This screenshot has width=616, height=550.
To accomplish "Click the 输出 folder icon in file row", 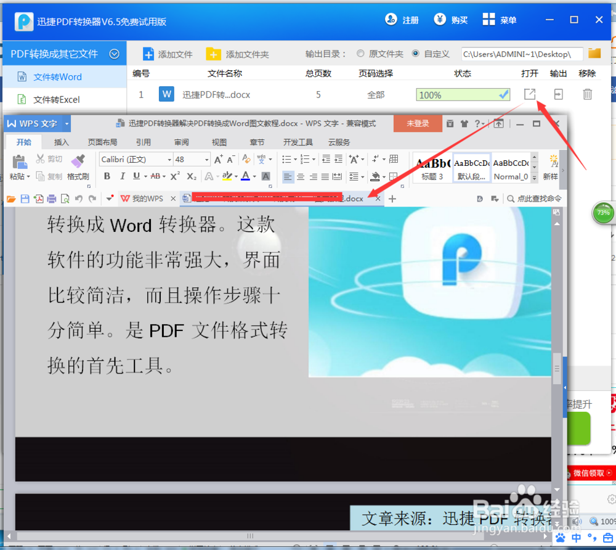I will tap(558, 94).
